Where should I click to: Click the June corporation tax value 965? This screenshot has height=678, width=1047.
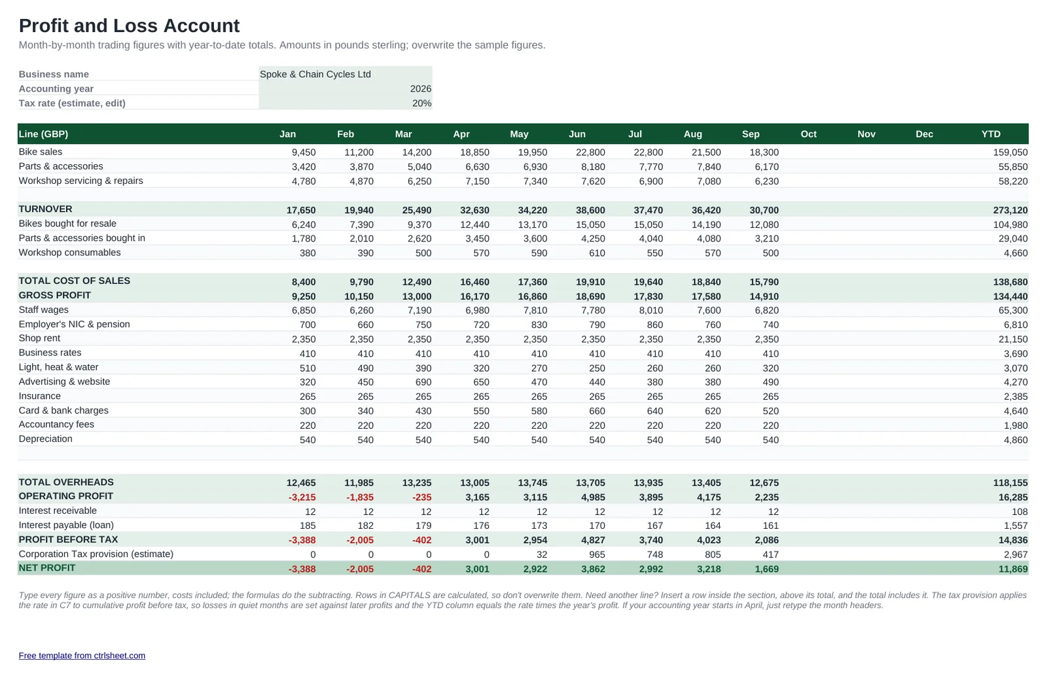[597, 554]
